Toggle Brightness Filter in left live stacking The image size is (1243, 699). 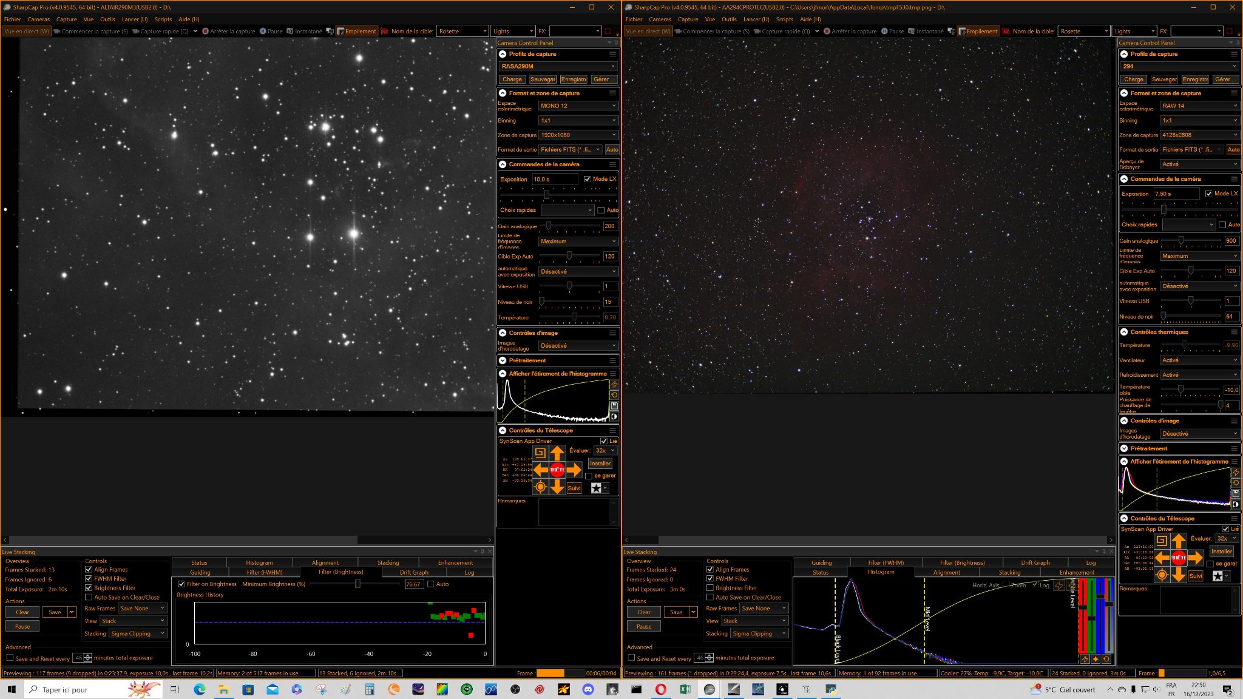point(89,588)
